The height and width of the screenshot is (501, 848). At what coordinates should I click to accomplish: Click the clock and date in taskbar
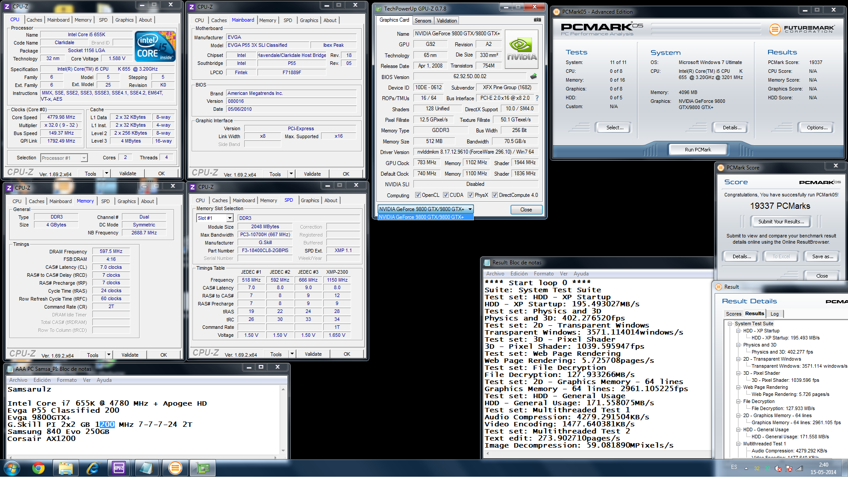[823, 468]
